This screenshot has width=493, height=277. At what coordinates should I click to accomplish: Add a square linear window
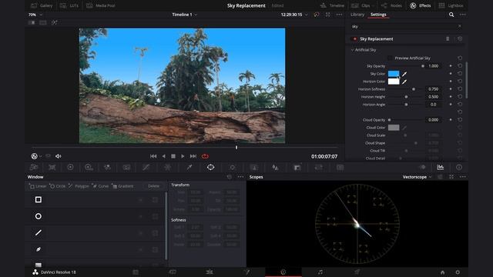tap(39, 200)
